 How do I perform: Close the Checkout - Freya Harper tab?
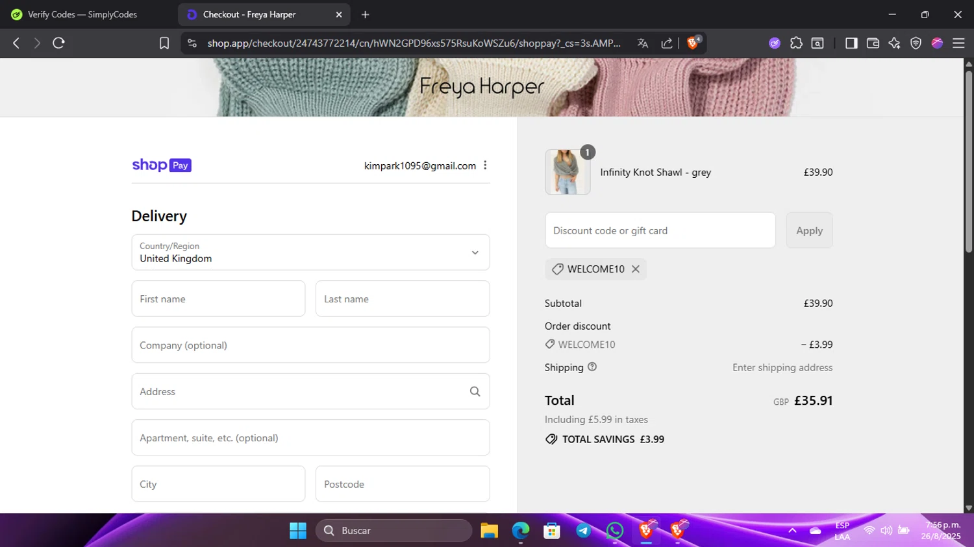tap(338, 14)
